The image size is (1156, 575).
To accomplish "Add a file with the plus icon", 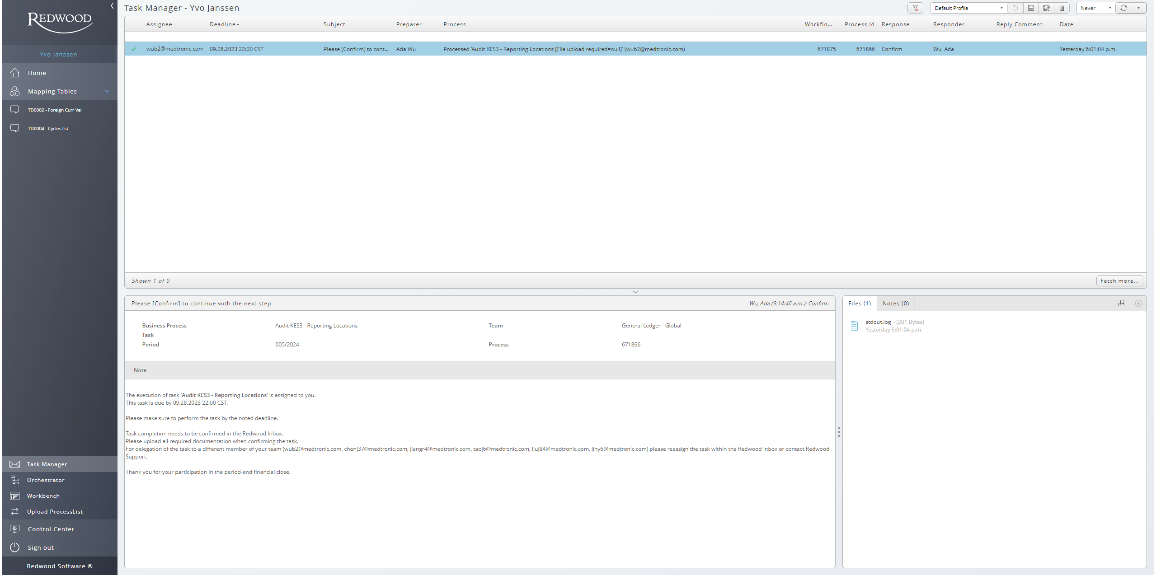I will (x=1138, y=304).
